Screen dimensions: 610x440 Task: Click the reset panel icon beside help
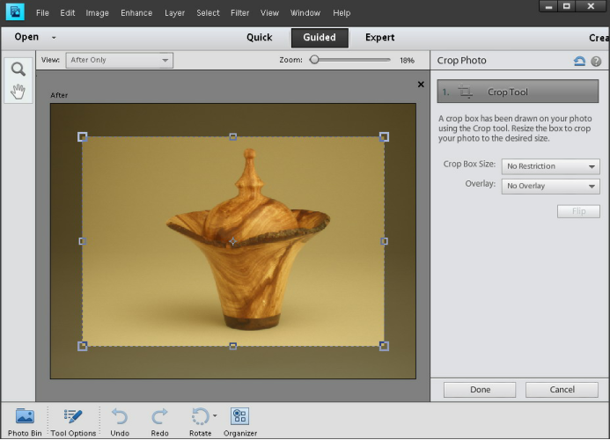578,61
